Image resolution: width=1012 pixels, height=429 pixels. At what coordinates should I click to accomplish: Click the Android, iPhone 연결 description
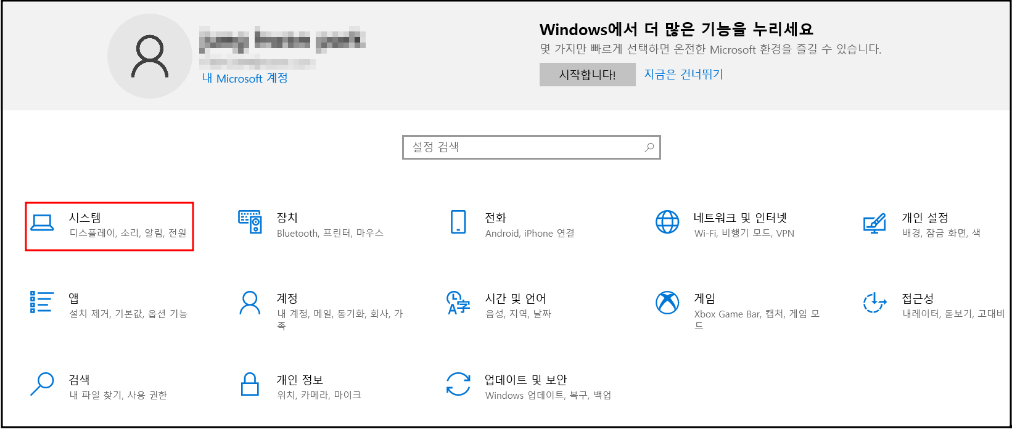click(530, 233)
